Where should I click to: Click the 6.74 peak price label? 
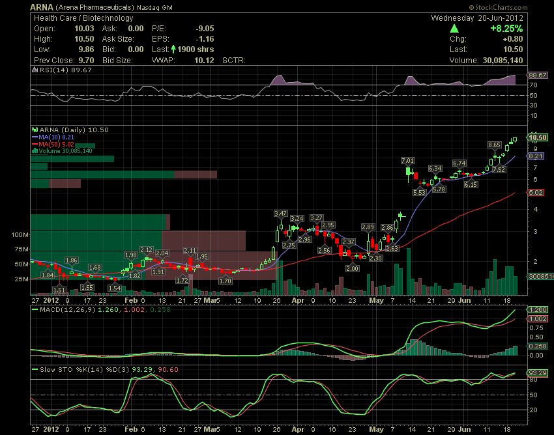[x=459, y=163]
